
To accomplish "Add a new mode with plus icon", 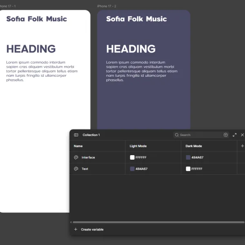I will coord(242,146).
